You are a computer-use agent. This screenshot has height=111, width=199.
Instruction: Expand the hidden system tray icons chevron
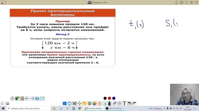164,108
